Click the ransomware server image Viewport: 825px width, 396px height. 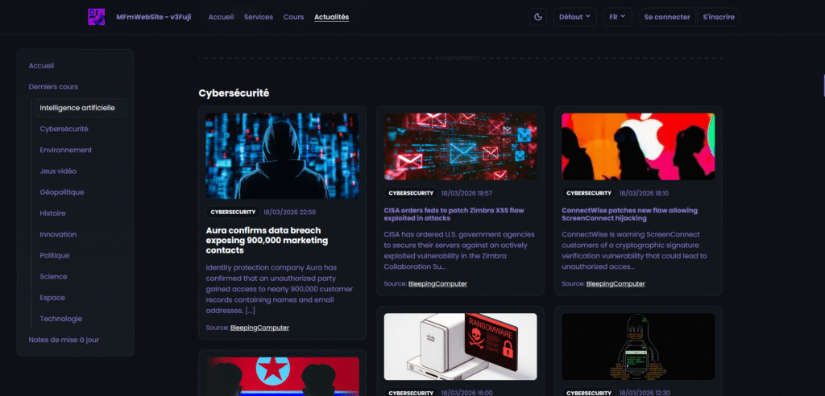click(x=460, y=346)
